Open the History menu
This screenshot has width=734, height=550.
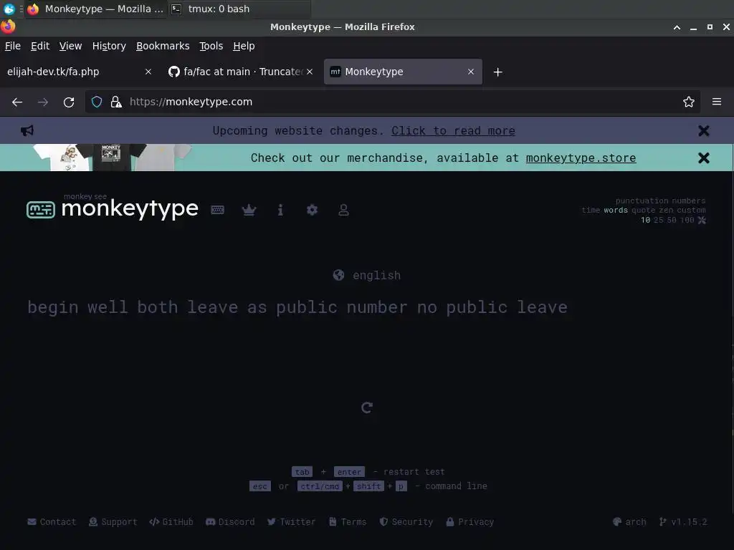(x=109, y=46)
